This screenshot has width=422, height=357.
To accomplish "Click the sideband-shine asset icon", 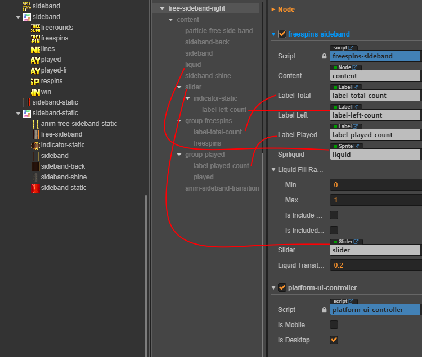I will [x=35, y=178].
